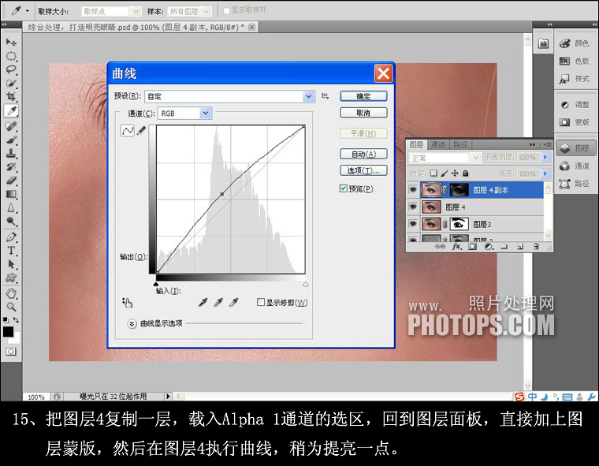Select the 图层 tab in layers panel

point(416,144)
